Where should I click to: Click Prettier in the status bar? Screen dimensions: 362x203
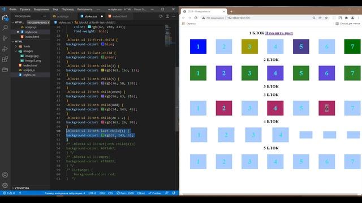154,193
